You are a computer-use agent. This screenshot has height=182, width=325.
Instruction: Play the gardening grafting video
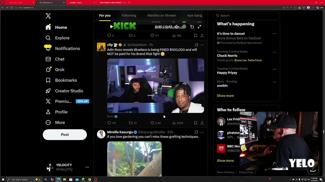coord(134,159)
